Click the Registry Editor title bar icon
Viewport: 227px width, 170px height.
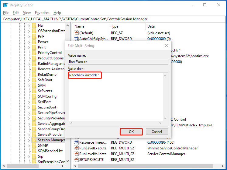[5, 5]
